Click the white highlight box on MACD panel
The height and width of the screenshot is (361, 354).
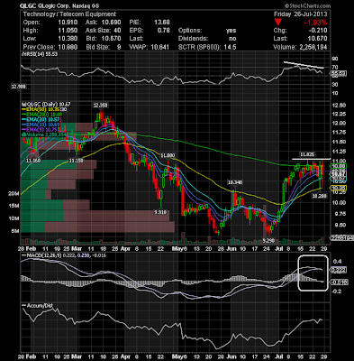[x=313, y=273]
